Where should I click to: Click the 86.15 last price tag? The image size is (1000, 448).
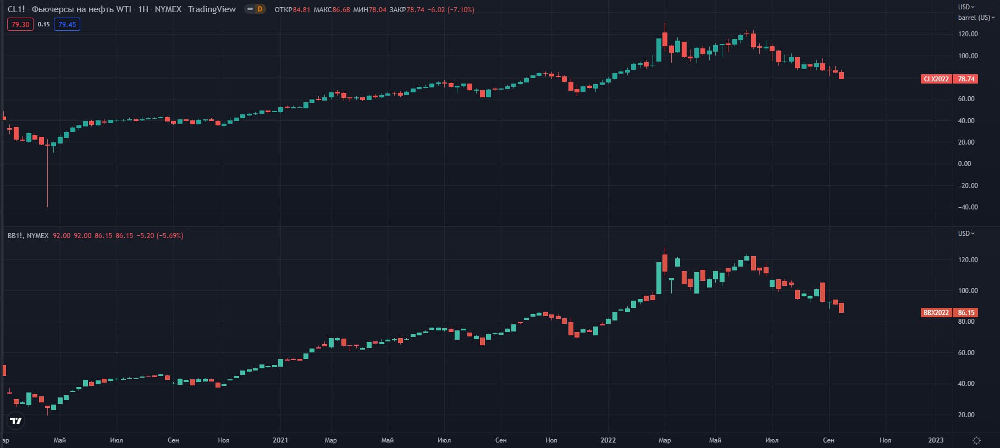click(966, 312)
